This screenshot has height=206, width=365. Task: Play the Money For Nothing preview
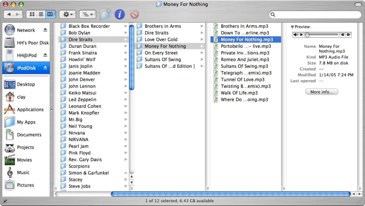(x=301, y=35)
